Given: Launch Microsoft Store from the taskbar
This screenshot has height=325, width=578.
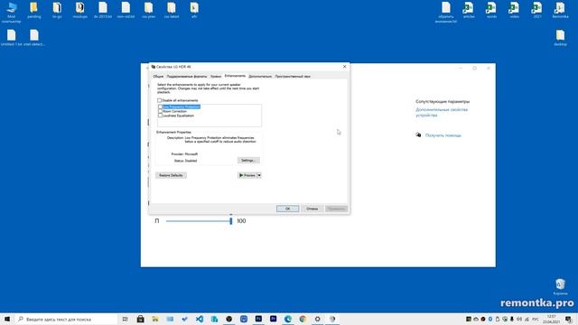Looking at the screenshot, I should pyautogui.click(x=141, y=319).
